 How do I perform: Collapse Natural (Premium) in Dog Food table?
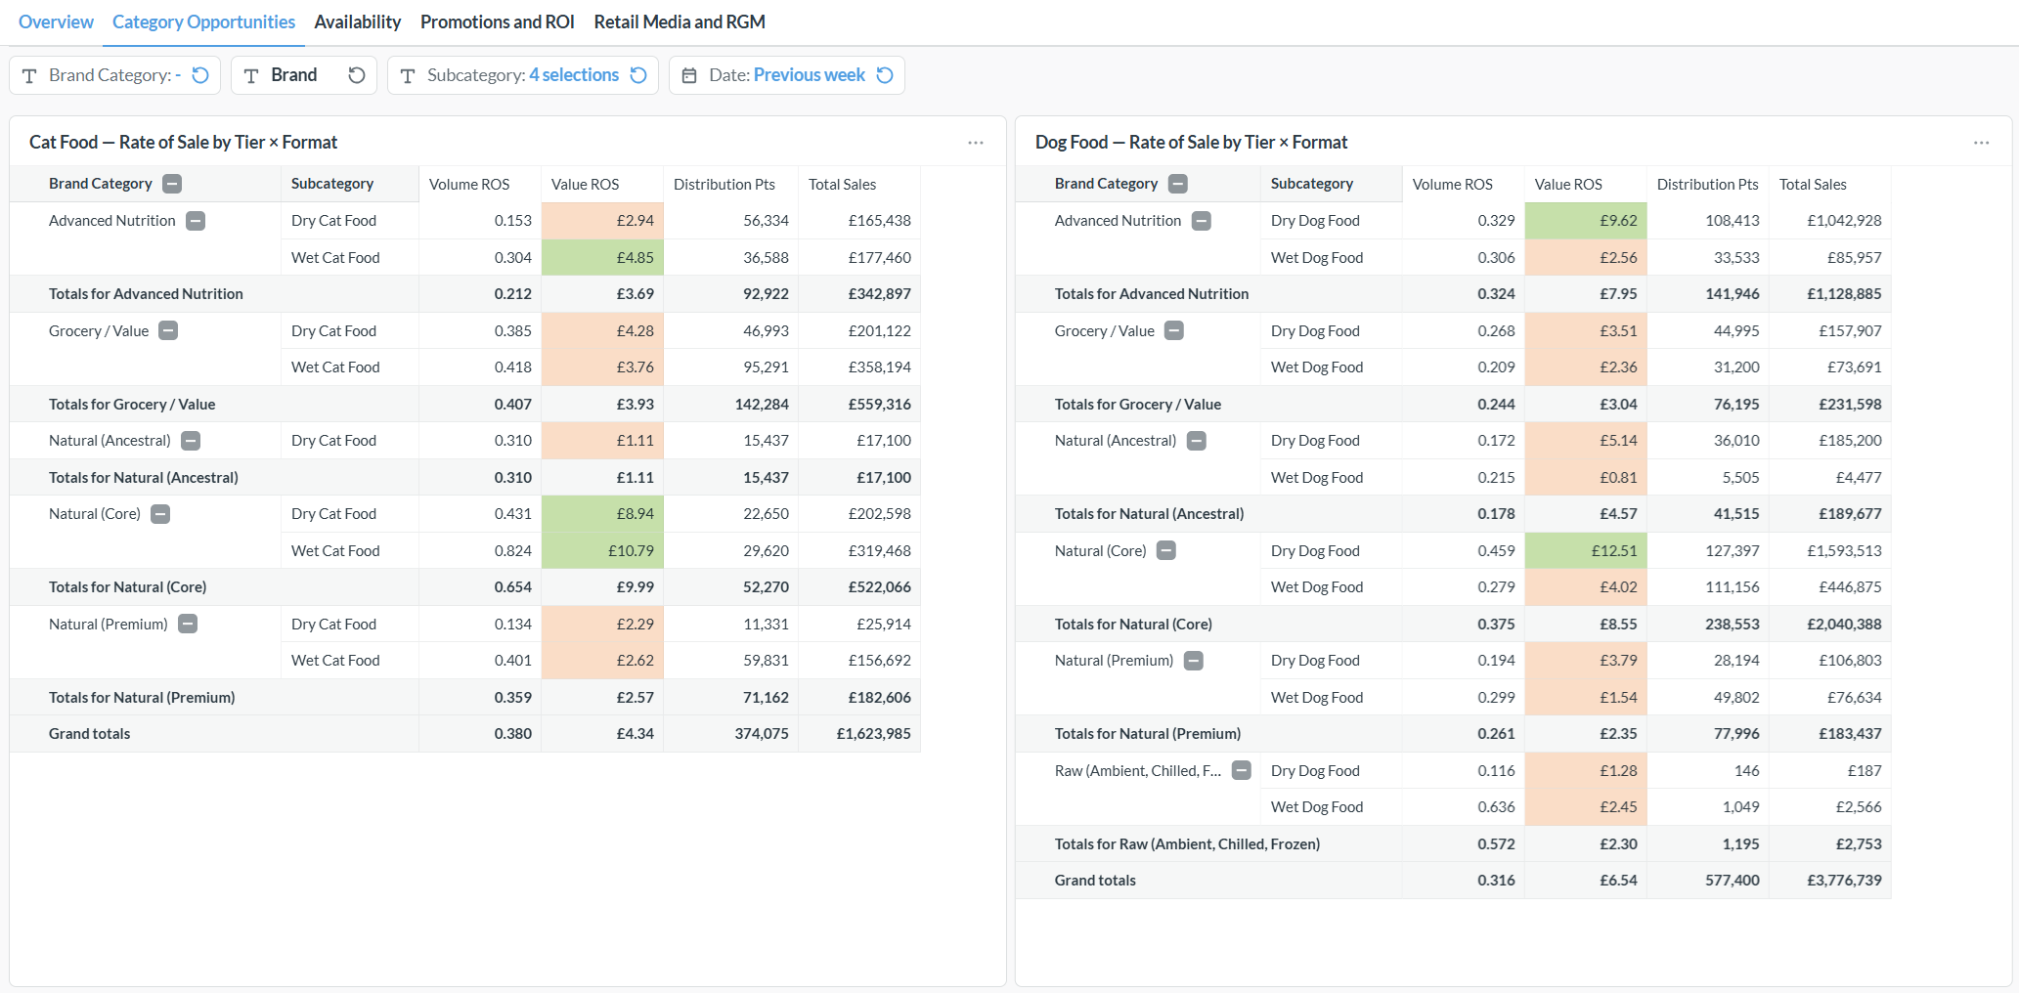[x=1194, y=661]
